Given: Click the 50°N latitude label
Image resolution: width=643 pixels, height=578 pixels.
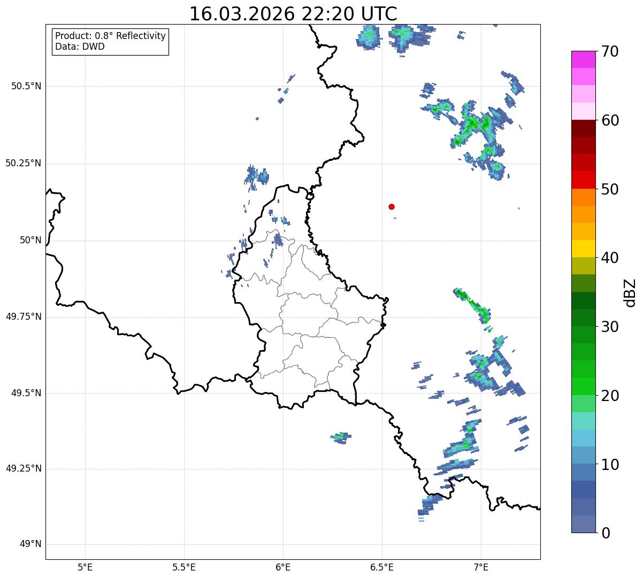Looking at the screenshot, I should [30, 240].
